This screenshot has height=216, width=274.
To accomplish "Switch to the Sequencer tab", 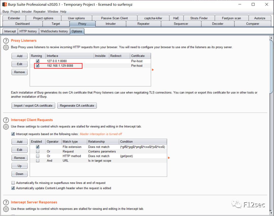I will 181,24.
